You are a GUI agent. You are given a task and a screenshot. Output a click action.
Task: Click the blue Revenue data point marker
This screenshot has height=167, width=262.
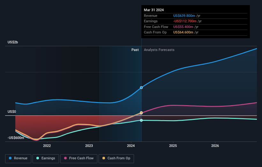point(141,88)
